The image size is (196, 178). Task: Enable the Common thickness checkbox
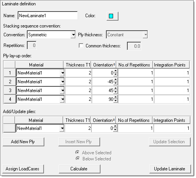(x=81, y=45)
